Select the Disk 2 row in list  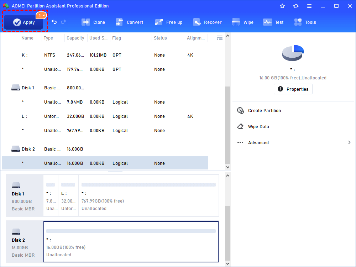pos(105,149)
